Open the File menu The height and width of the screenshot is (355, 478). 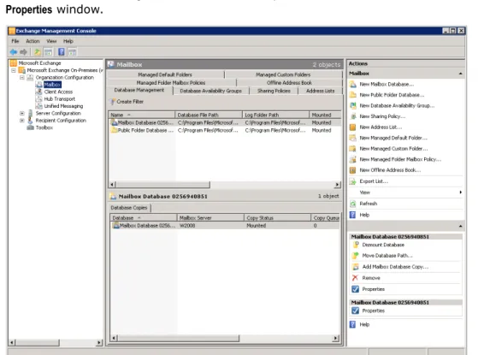tap(15, 41)
